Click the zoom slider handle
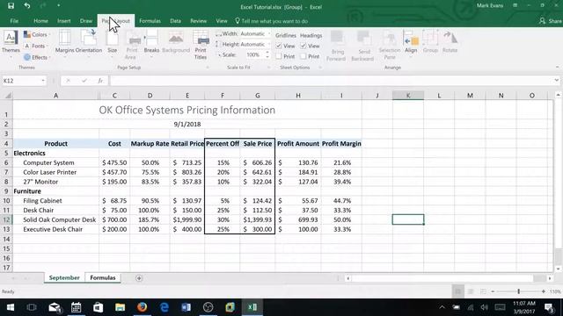Image resolution: width=563 pixels, height=316 pixels. [x=518, y=291]
